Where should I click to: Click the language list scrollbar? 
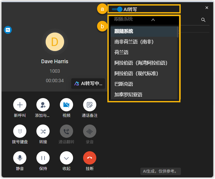coord(178,32)
